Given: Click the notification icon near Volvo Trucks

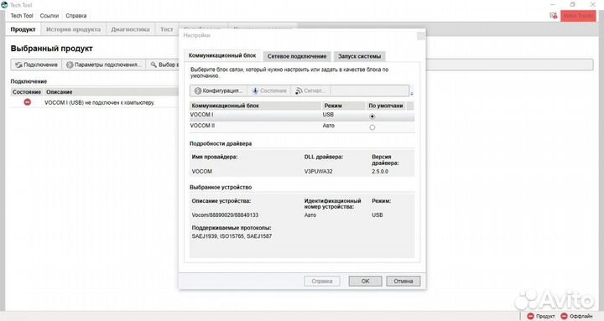Looking at the screenshot, I should 554,16.
